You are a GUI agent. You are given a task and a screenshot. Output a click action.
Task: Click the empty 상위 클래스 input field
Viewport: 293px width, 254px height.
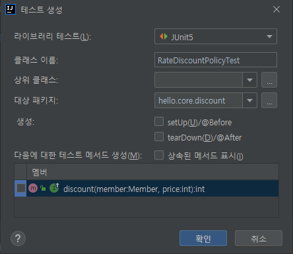199,80
